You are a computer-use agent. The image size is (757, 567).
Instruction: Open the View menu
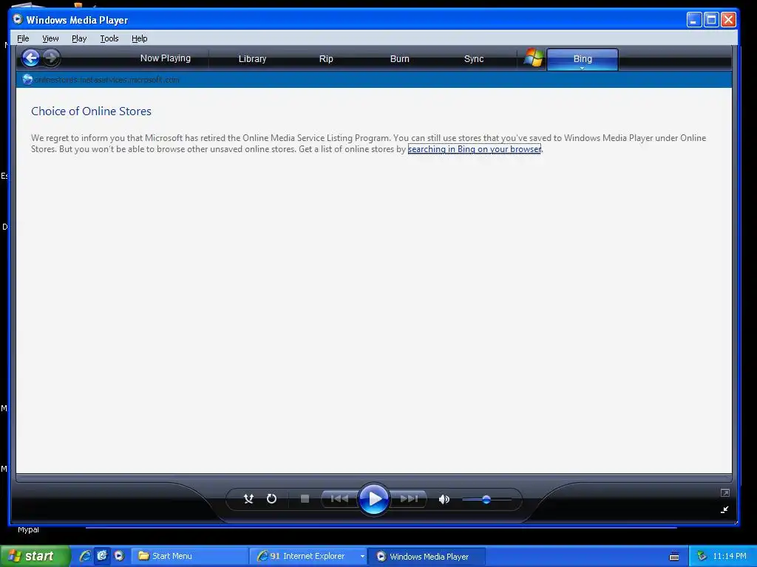coord(50,38)
